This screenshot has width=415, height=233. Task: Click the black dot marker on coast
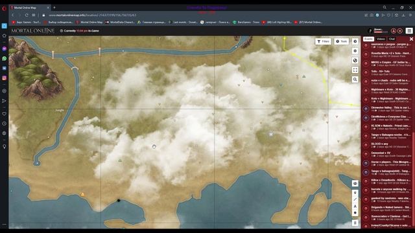(x=119, y=201)
